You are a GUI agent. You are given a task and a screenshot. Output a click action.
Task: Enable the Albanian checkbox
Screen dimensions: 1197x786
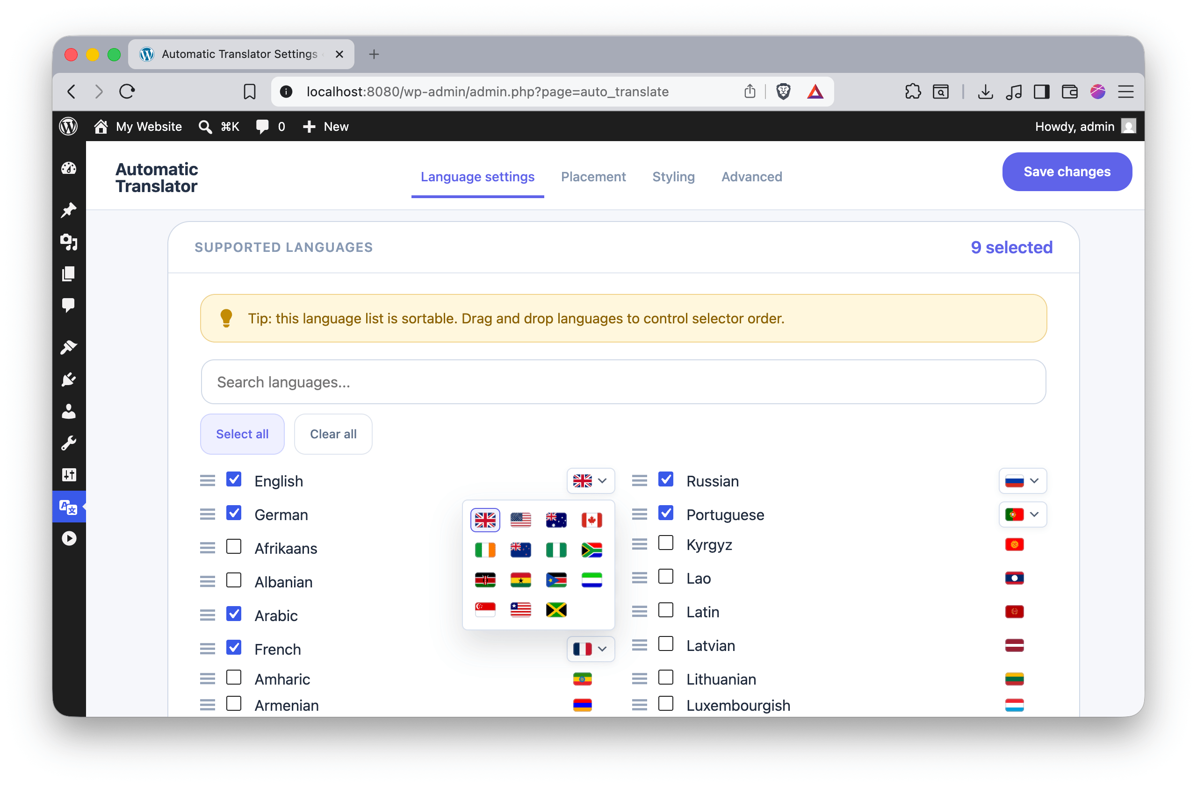pyautogui.click(x=234, y=580)
